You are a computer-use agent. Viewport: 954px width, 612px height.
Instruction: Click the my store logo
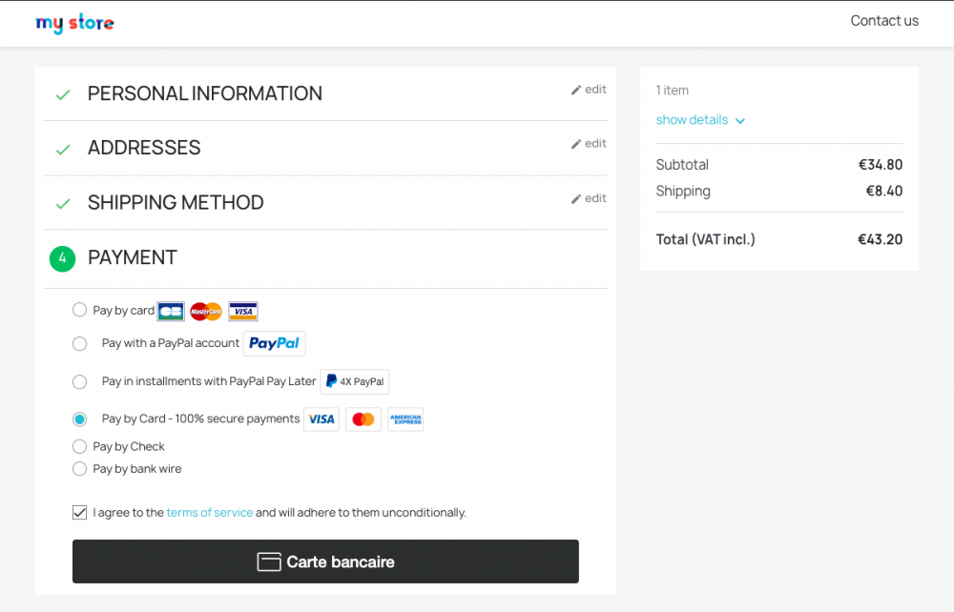click(74, 23)
